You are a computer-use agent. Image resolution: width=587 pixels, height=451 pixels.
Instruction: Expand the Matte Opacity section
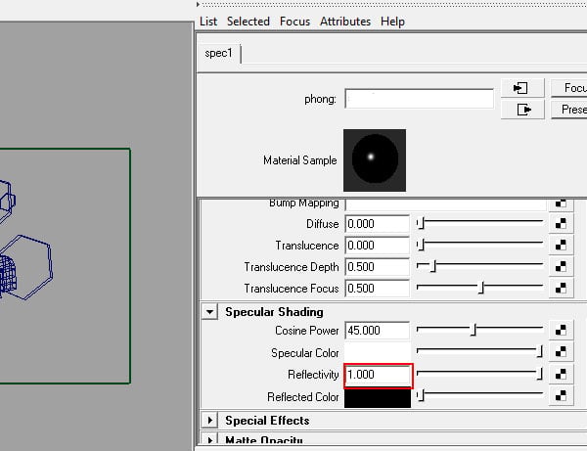(x=209, y=439)
